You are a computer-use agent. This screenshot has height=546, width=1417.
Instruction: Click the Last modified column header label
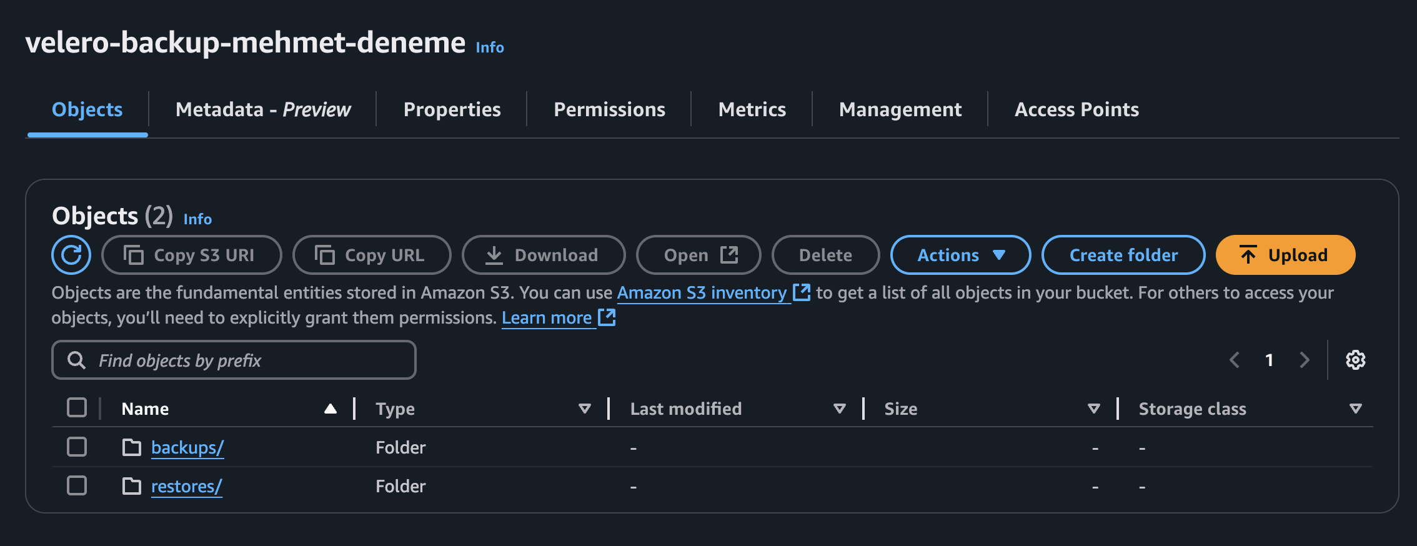point(686,409)
